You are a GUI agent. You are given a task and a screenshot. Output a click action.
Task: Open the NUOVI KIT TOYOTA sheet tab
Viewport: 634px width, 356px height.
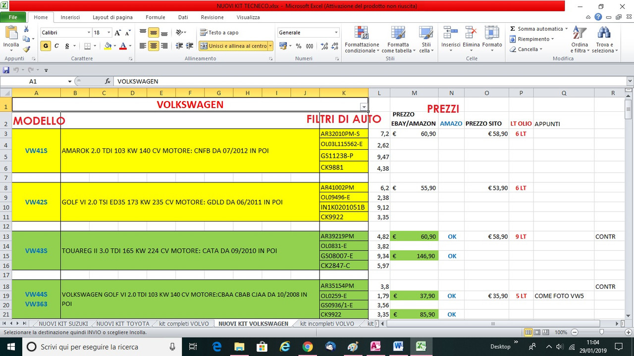[x=122, y=324]
